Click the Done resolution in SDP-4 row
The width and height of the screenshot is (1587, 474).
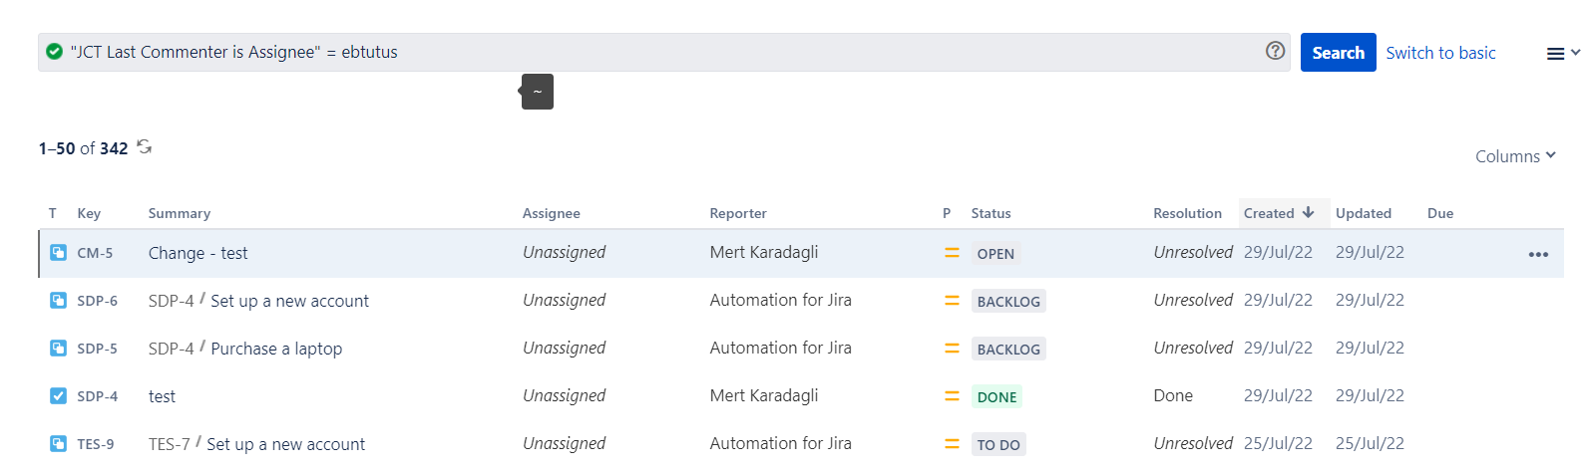[1173, 395]
